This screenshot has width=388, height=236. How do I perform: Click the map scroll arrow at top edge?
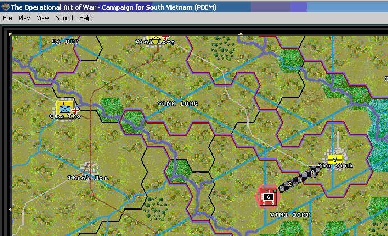tap(241, 34)
